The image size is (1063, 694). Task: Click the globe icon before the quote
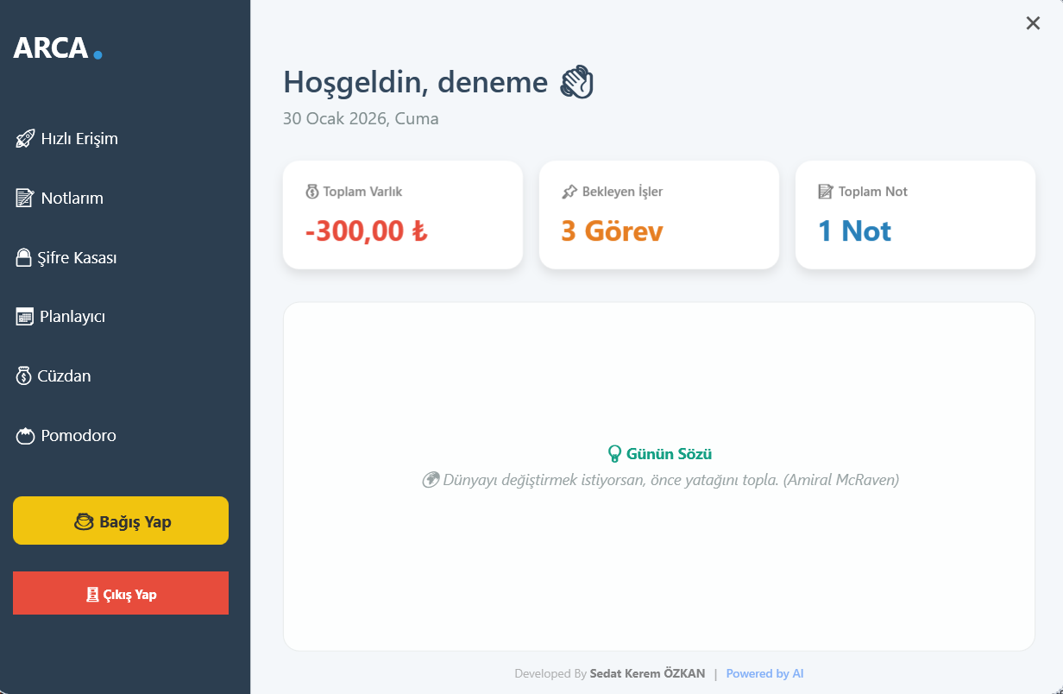(x=431, y=480)
